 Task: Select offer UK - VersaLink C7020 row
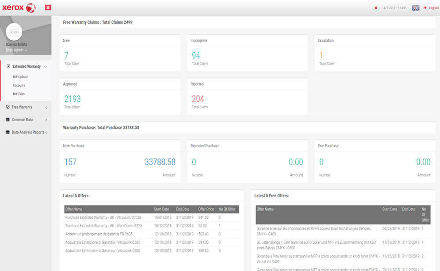coord(151,217)
